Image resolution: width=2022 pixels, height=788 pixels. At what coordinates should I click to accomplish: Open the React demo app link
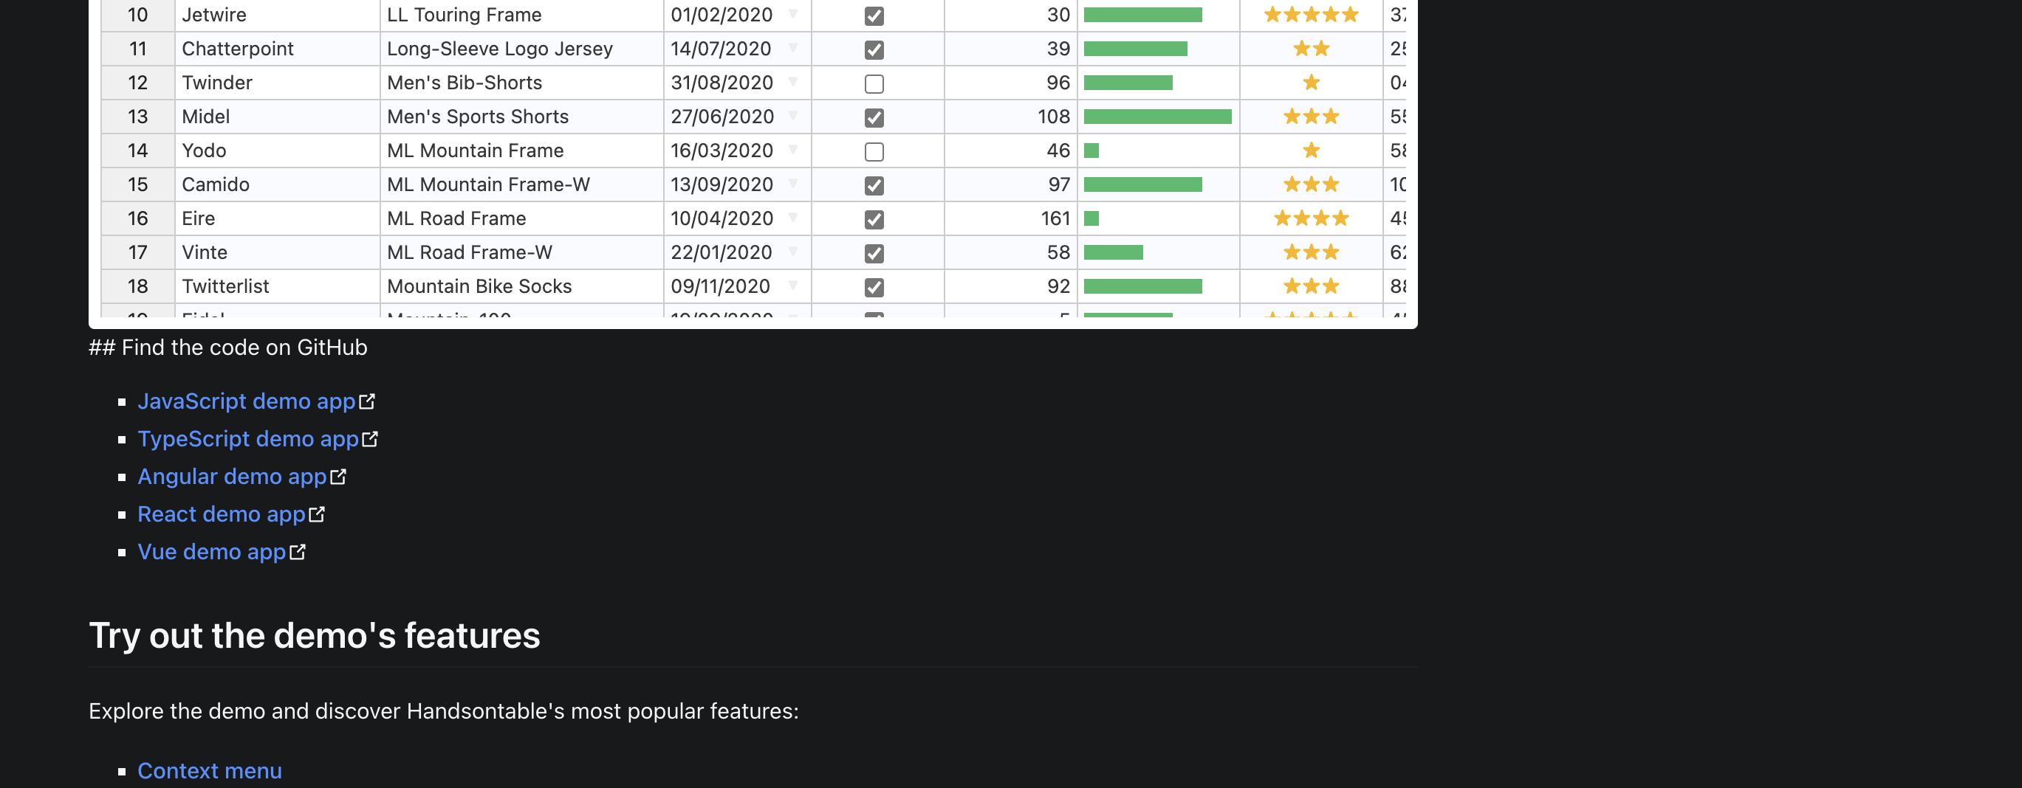coord(222,514)
